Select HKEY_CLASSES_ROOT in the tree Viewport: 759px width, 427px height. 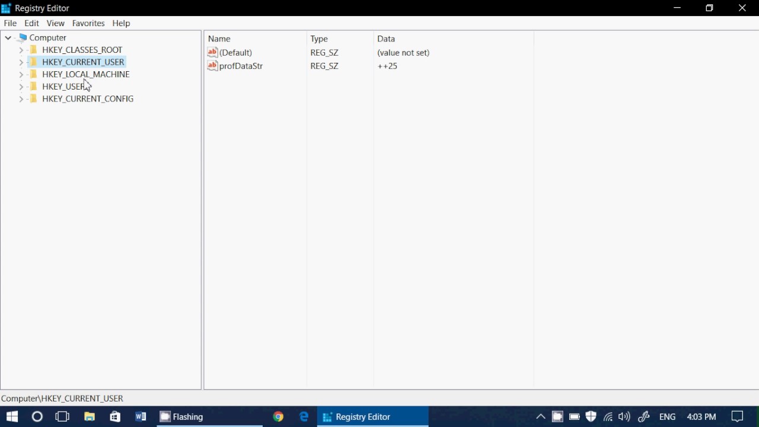(x=82, y=50)
